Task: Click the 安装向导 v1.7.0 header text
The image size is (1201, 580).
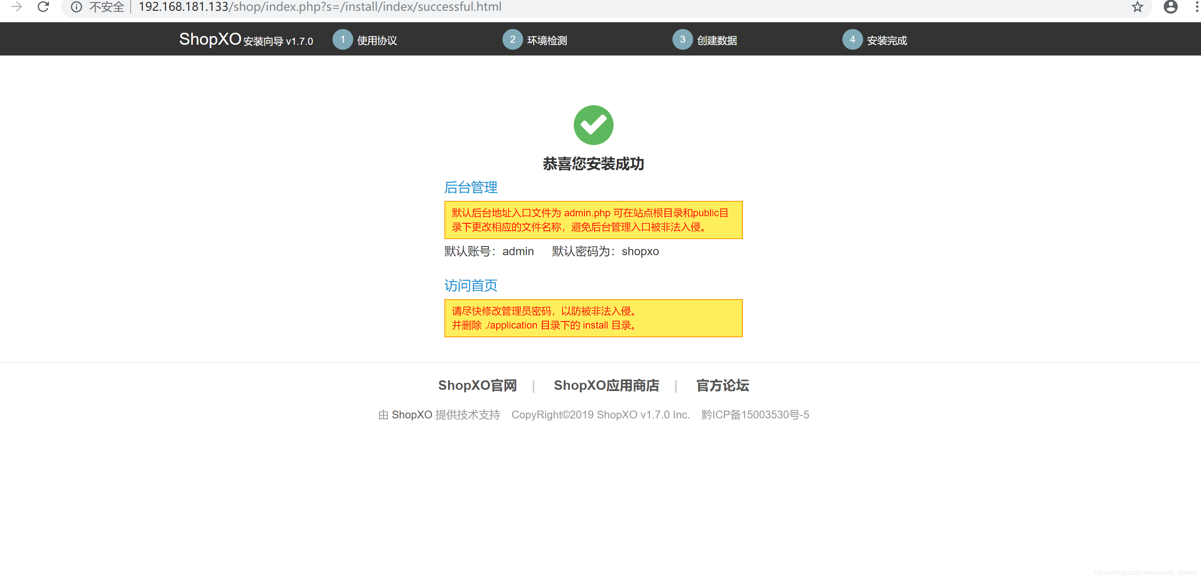Action: [x=278, y=41]
